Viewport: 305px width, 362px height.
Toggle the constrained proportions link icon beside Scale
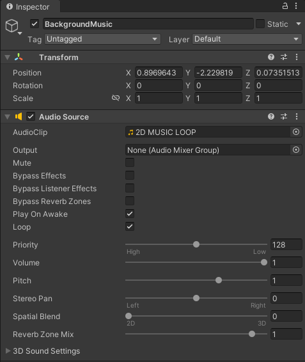point(116,98)
